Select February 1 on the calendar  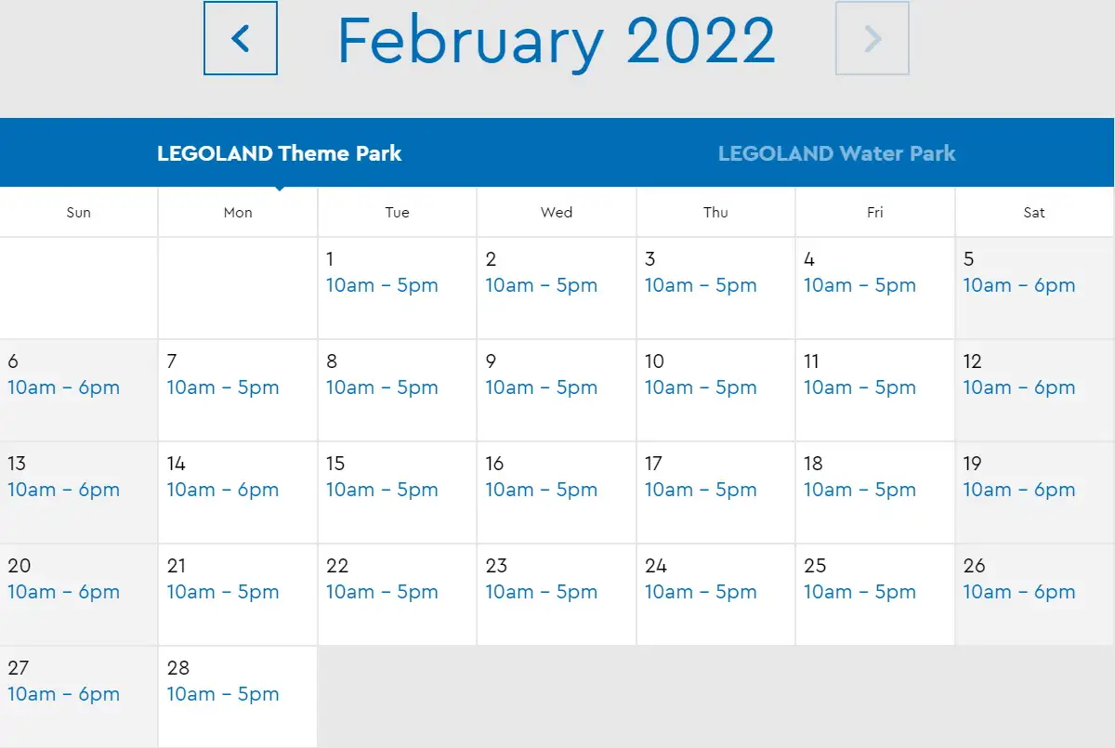pyautogui.click(x=397, y=288)
